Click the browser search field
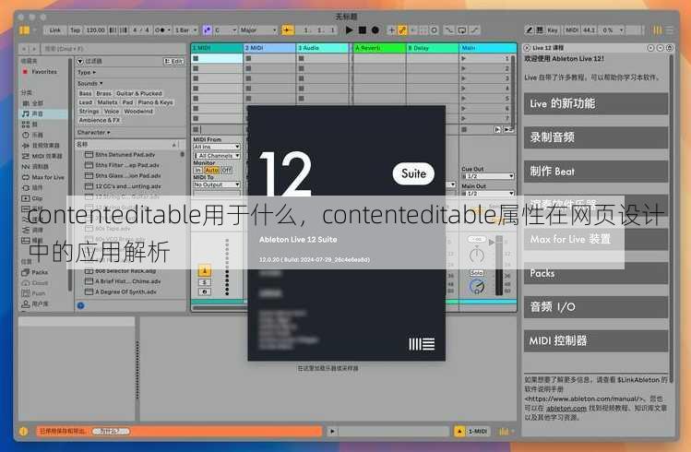 [x=114, y=49]
